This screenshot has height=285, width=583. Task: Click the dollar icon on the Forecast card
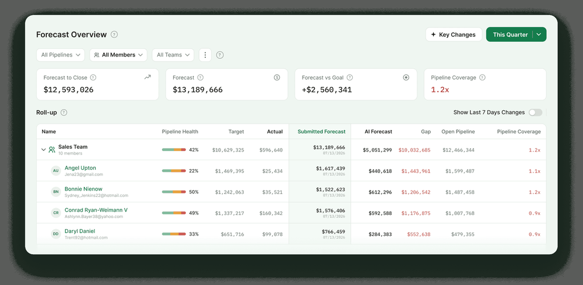(x=276, y=78)
